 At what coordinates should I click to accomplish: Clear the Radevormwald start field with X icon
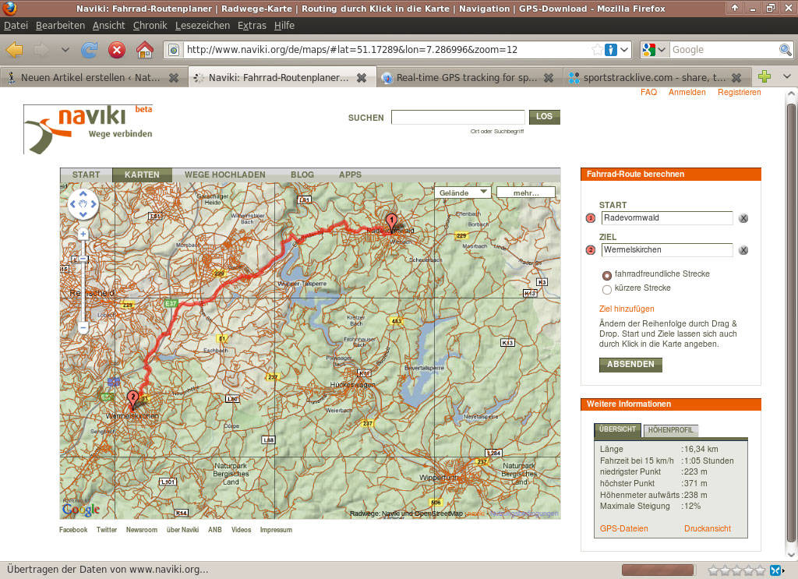pyautogui.click(x=743, y=218)
